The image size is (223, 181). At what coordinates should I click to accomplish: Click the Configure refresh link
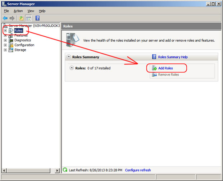pos(138,170)
